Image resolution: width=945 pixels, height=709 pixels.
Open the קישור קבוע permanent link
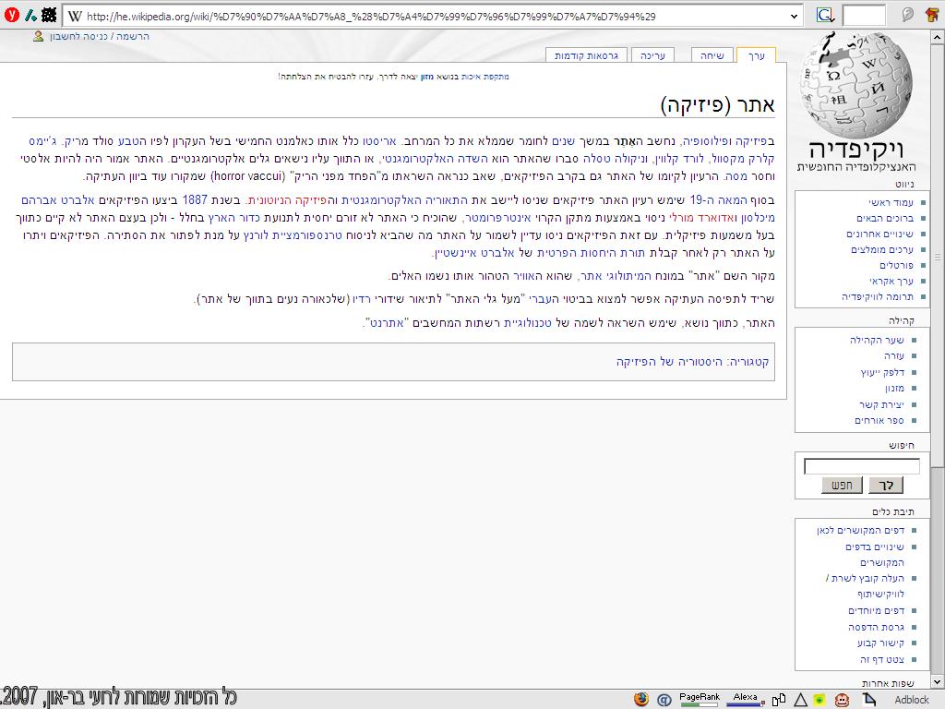pyautogui.click(x=880, y=643)
